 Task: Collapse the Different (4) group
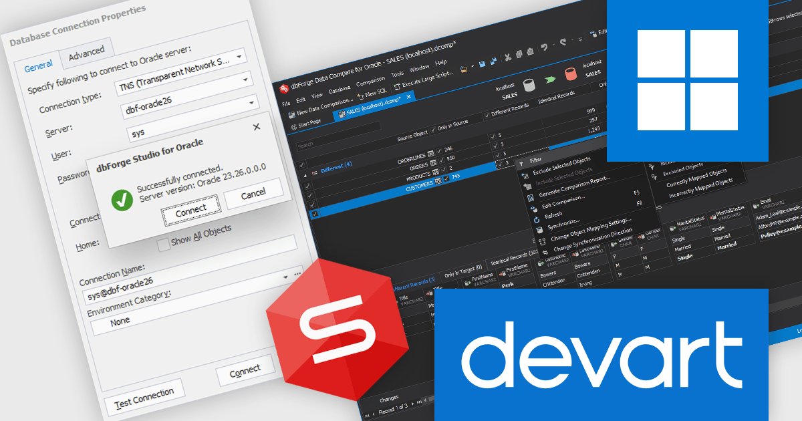[305, 176]
